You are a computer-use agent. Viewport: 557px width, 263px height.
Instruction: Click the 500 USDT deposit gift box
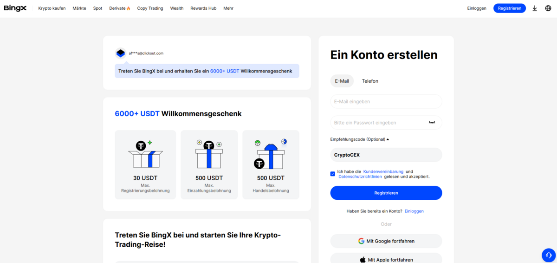point(209,156)
